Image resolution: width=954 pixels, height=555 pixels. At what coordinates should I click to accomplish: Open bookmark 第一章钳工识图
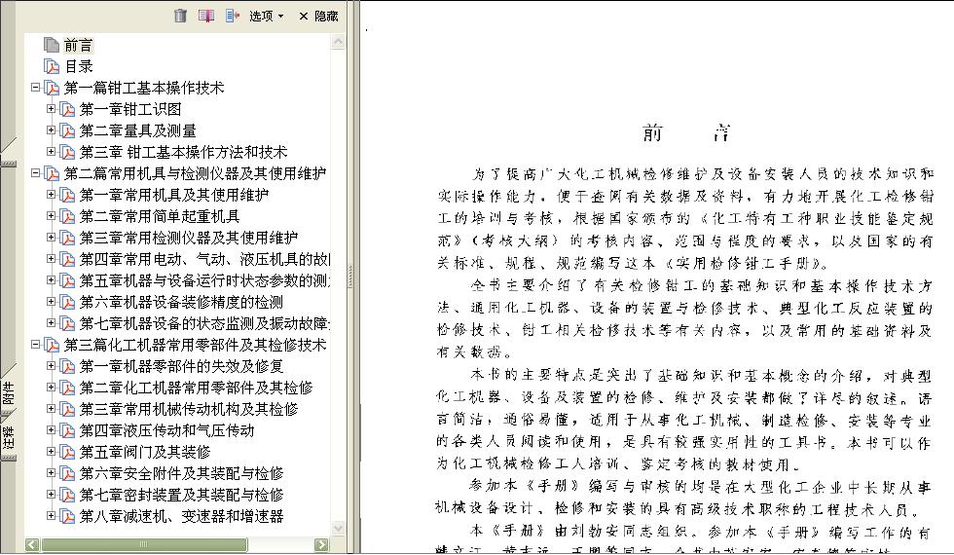pyautogui.click(x=130, y=109)
